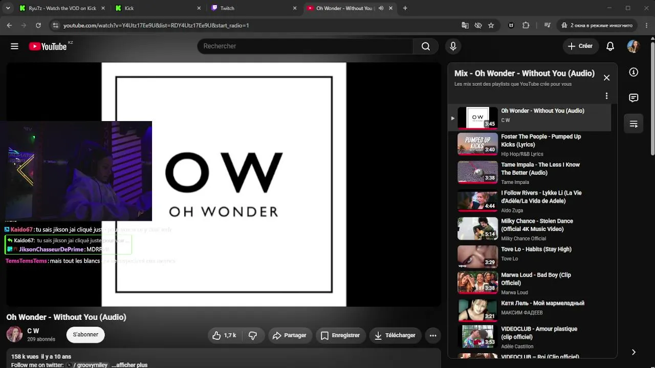Focus the Rechercher search field

click(x=305, y=46)
